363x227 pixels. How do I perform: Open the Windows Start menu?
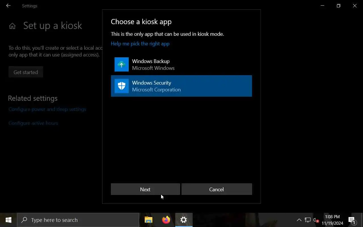coord(8,220)
